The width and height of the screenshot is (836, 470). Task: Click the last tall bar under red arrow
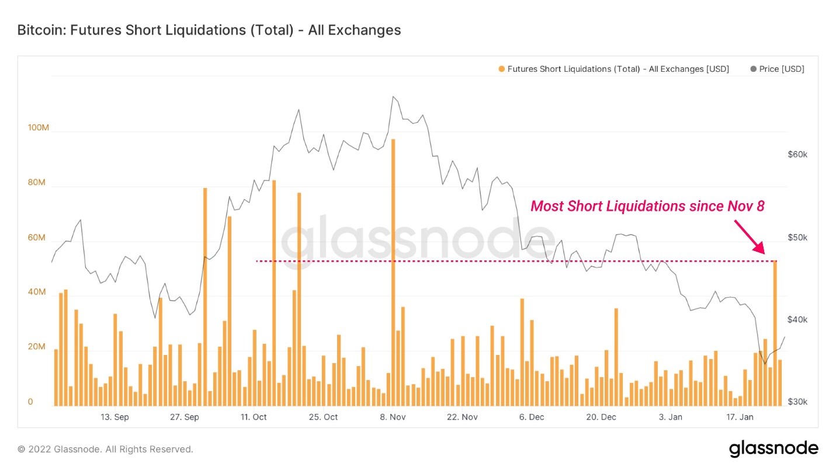point(775,333)
